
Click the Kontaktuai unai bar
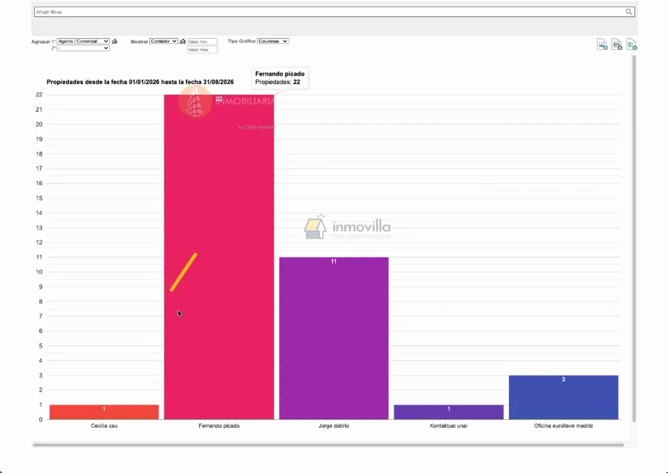(x=449, y=412)
